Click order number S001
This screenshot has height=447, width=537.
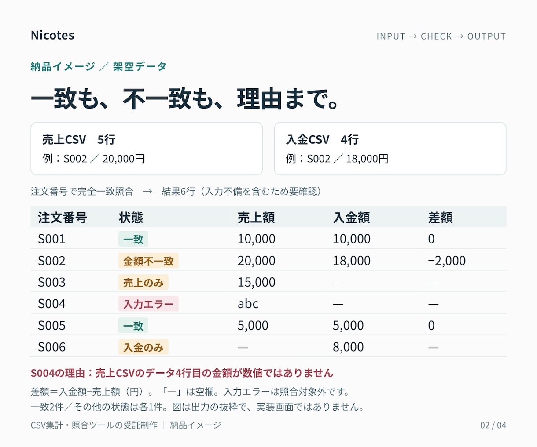click(51, 239)
